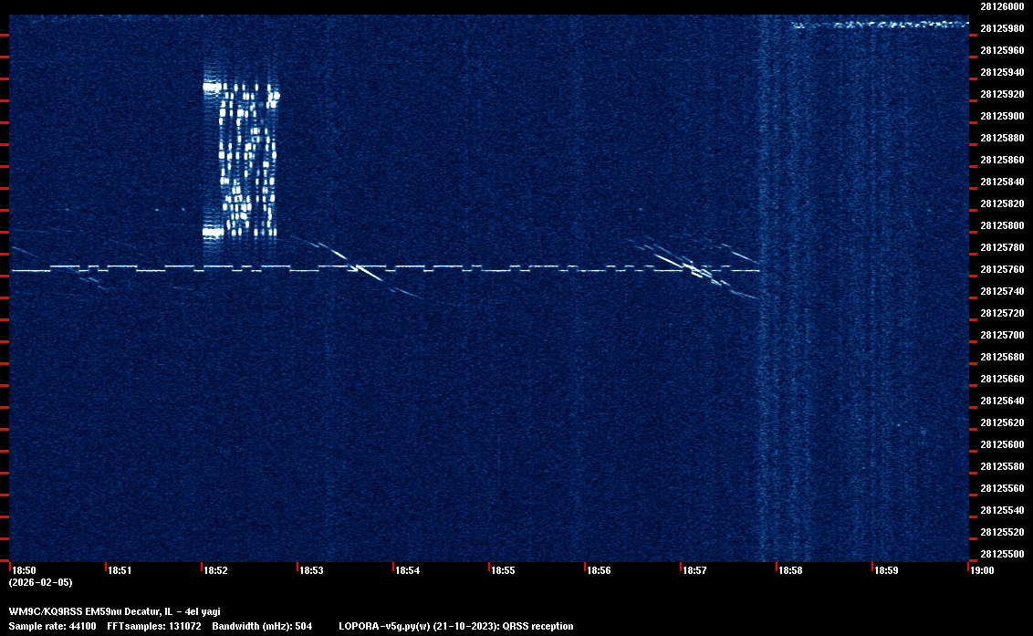Click the 19:00 time label
1033x636 pixels.
tap(981, 571)
